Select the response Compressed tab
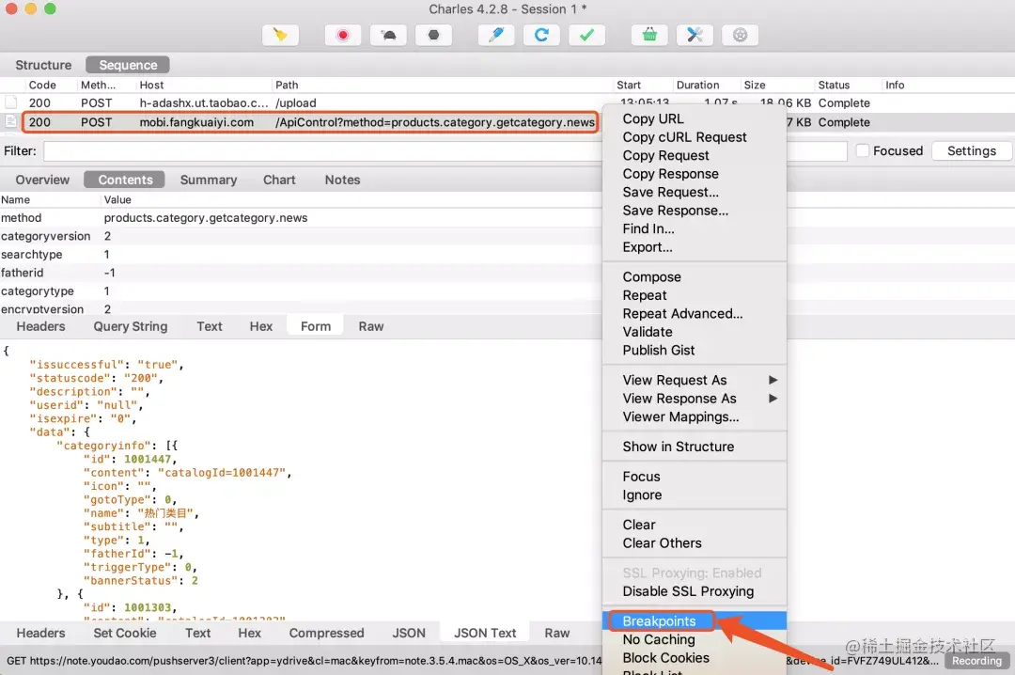 click(x=326, y=633)
